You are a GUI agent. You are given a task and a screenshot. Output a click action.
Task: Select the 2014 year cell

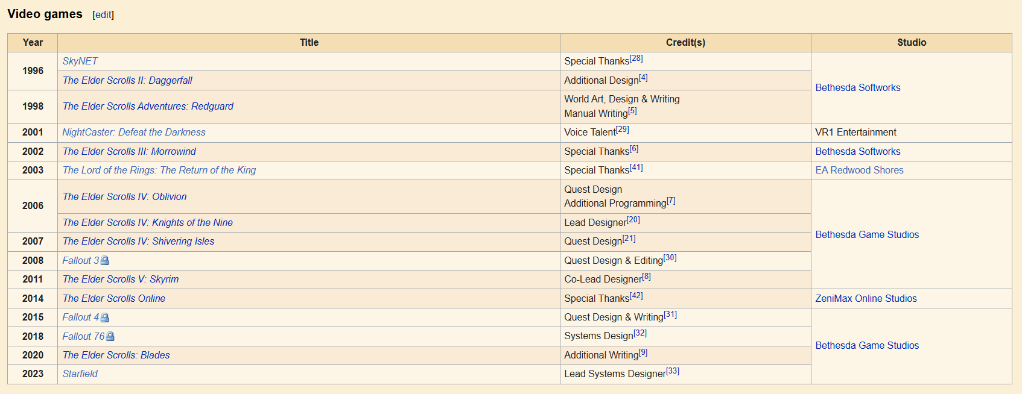click(x=33, y=299)
